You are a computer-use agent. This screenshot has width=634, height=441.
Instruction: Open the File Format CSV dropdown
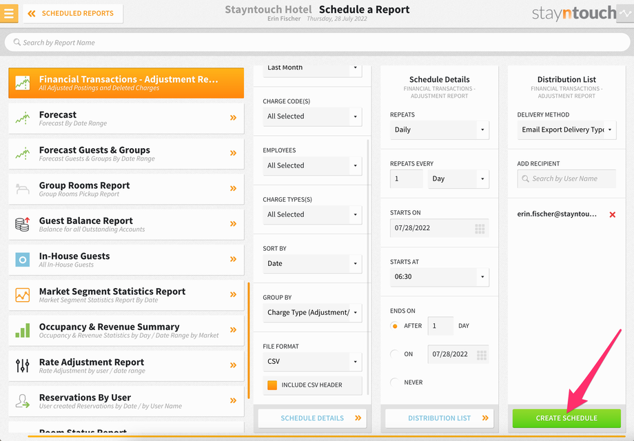[312, 361]
